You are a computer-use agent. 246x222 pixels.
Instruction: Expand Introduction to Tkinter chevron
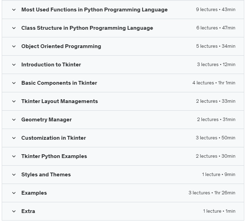[x=14, y=65]
